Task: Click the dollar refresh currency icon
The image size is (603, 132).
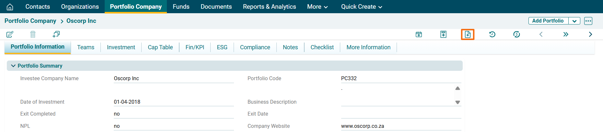Action: pos(516,34)
